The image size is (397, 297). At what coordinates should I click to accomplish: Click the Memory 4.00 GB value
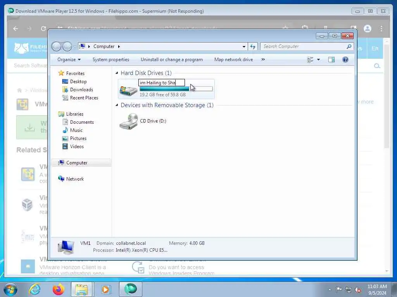(197, 243)
